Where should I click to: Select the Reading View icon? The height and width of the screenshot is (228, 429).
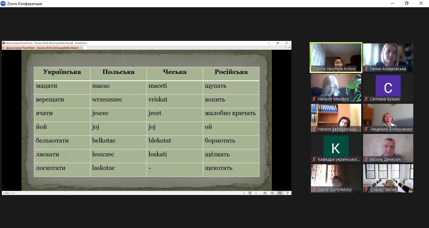coord(280,193)
